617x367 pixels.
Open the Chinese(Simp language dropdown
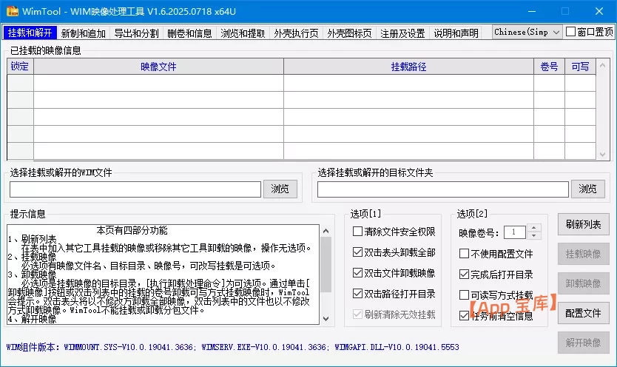527,33
